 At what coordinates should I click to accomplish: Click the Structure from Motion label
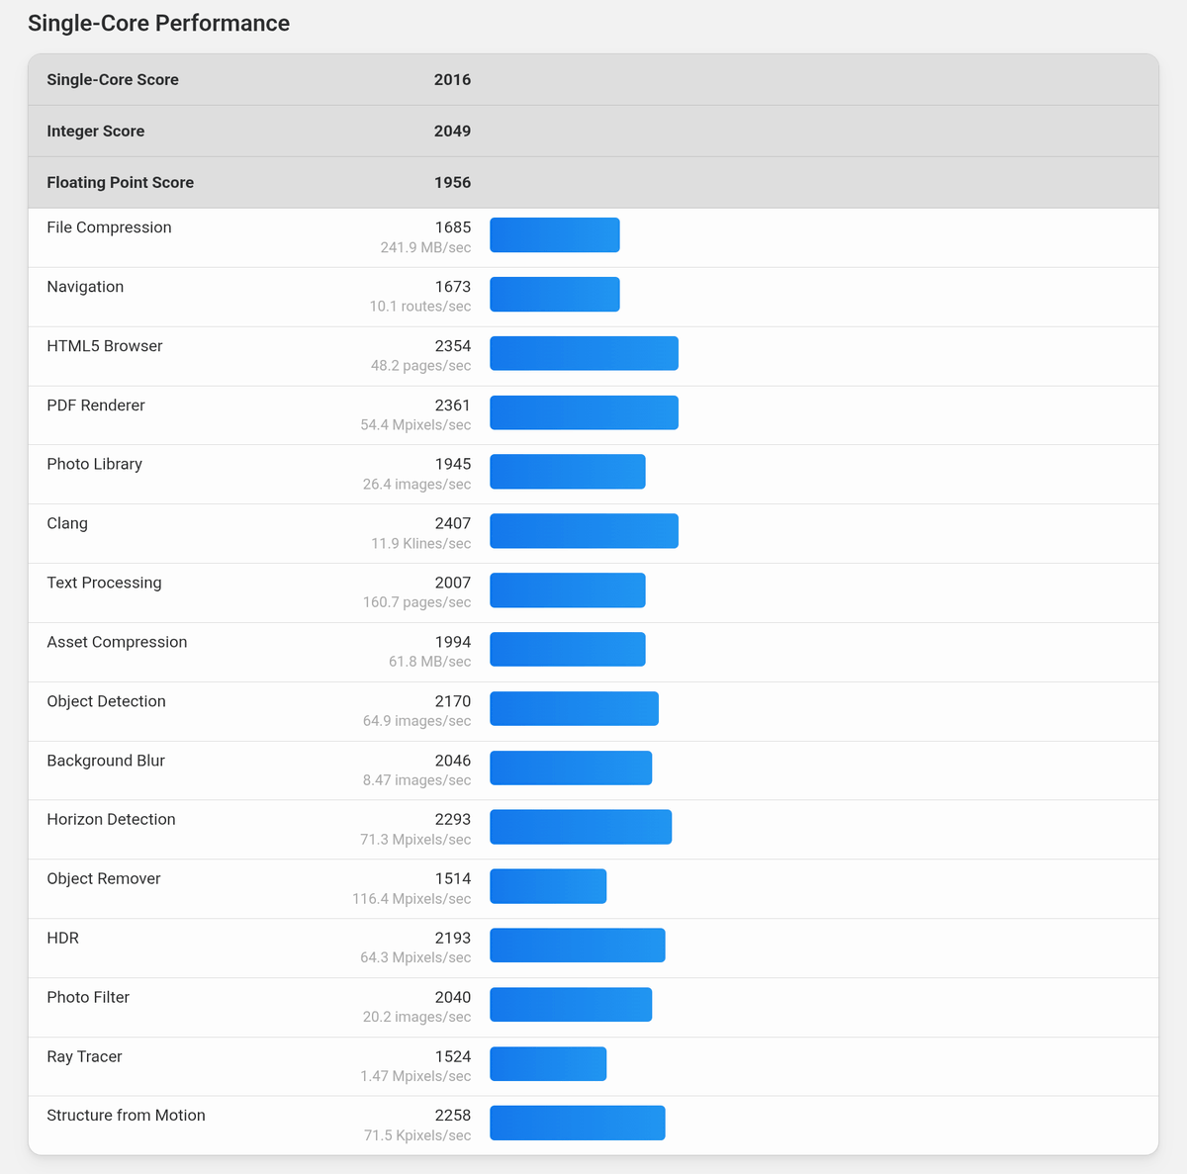coord(126,1116)
